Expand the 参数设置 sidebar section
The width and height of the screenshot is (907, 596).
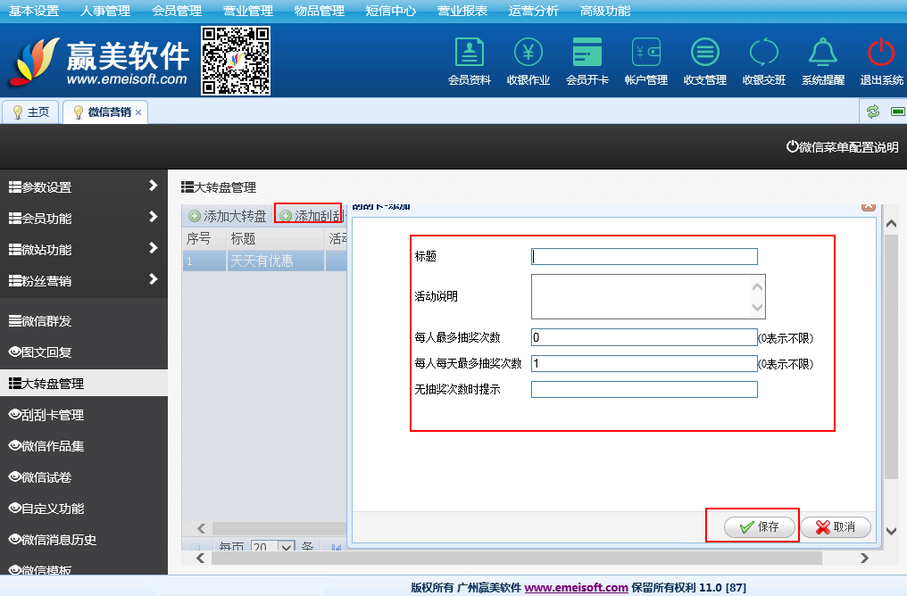click(x=84, y=187)
